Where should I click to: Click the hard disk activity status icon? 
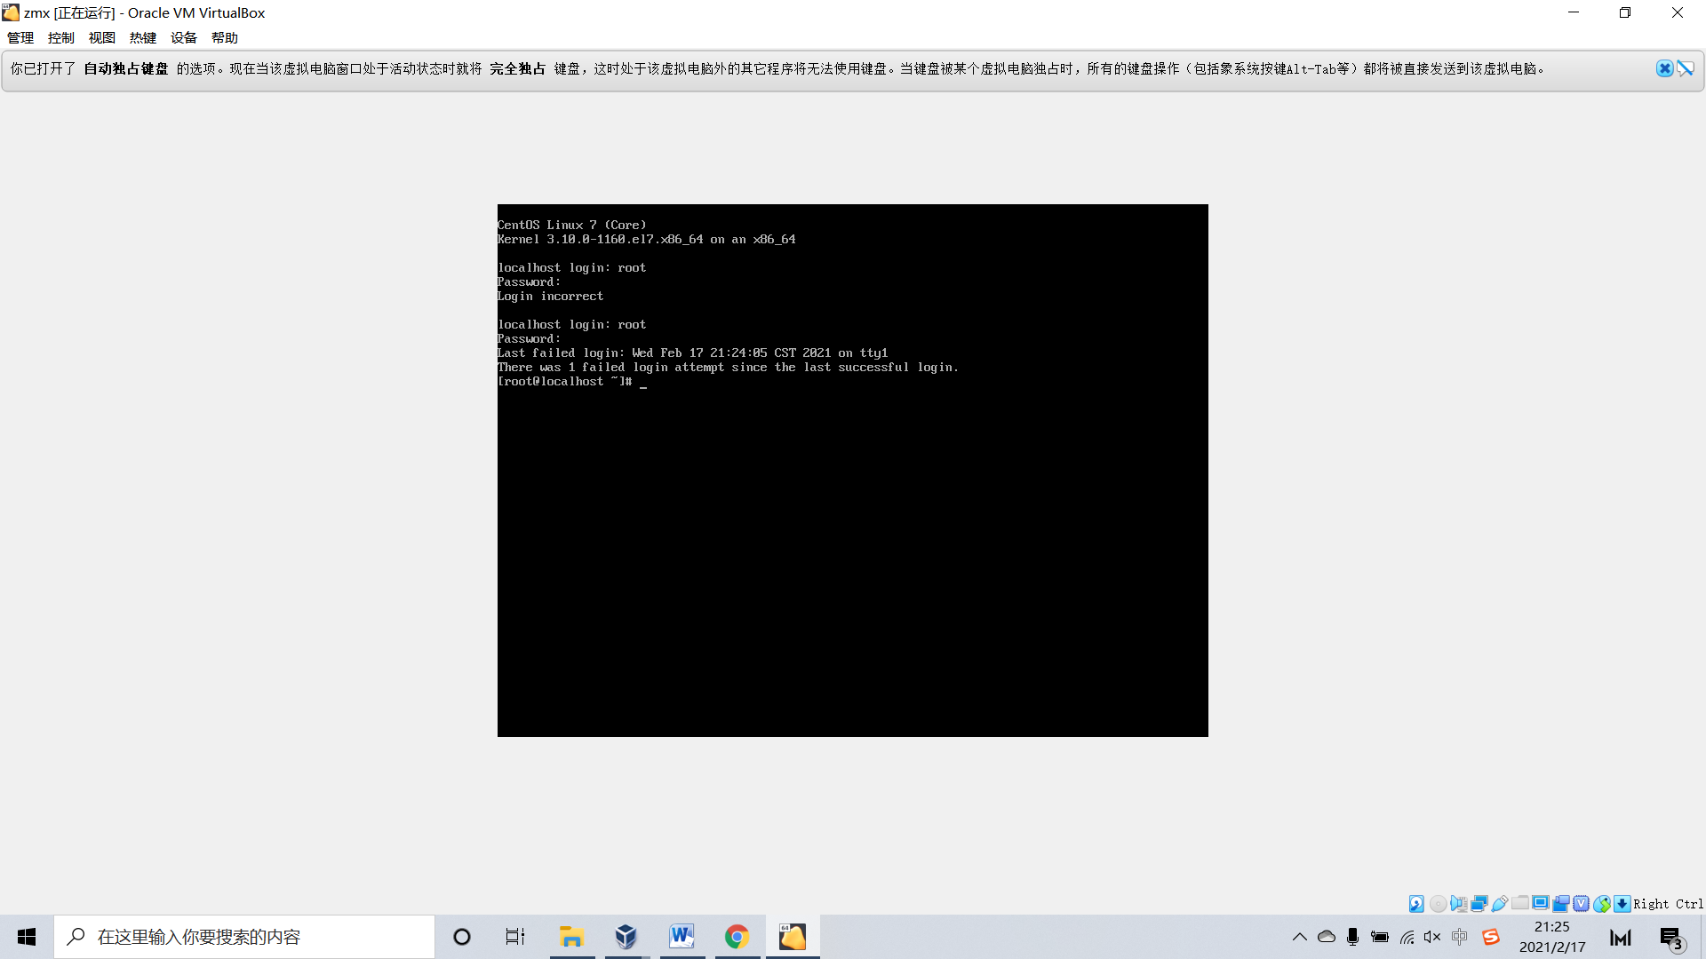pos(1416,904)
